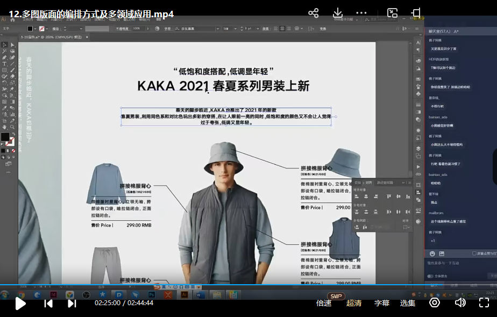The height and width of the screenshot is (317, 497).
Task: Change video quality via 超清
Action: [x=354, y=303]
